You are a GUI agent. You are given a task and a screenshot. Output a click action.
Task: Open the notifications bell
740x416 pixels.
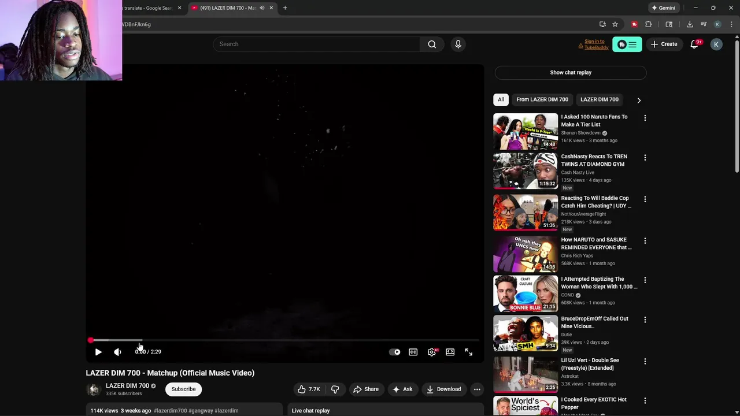[x=695, y=44]
